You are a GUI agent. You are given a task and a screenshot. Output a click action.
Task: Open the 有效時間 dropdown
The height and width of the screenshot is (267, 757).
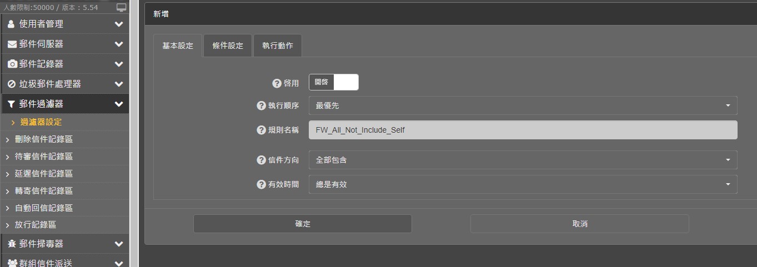[x=522, y=184]
